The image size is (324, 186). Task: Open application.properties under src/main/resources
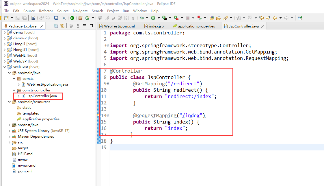pos(41,119)
